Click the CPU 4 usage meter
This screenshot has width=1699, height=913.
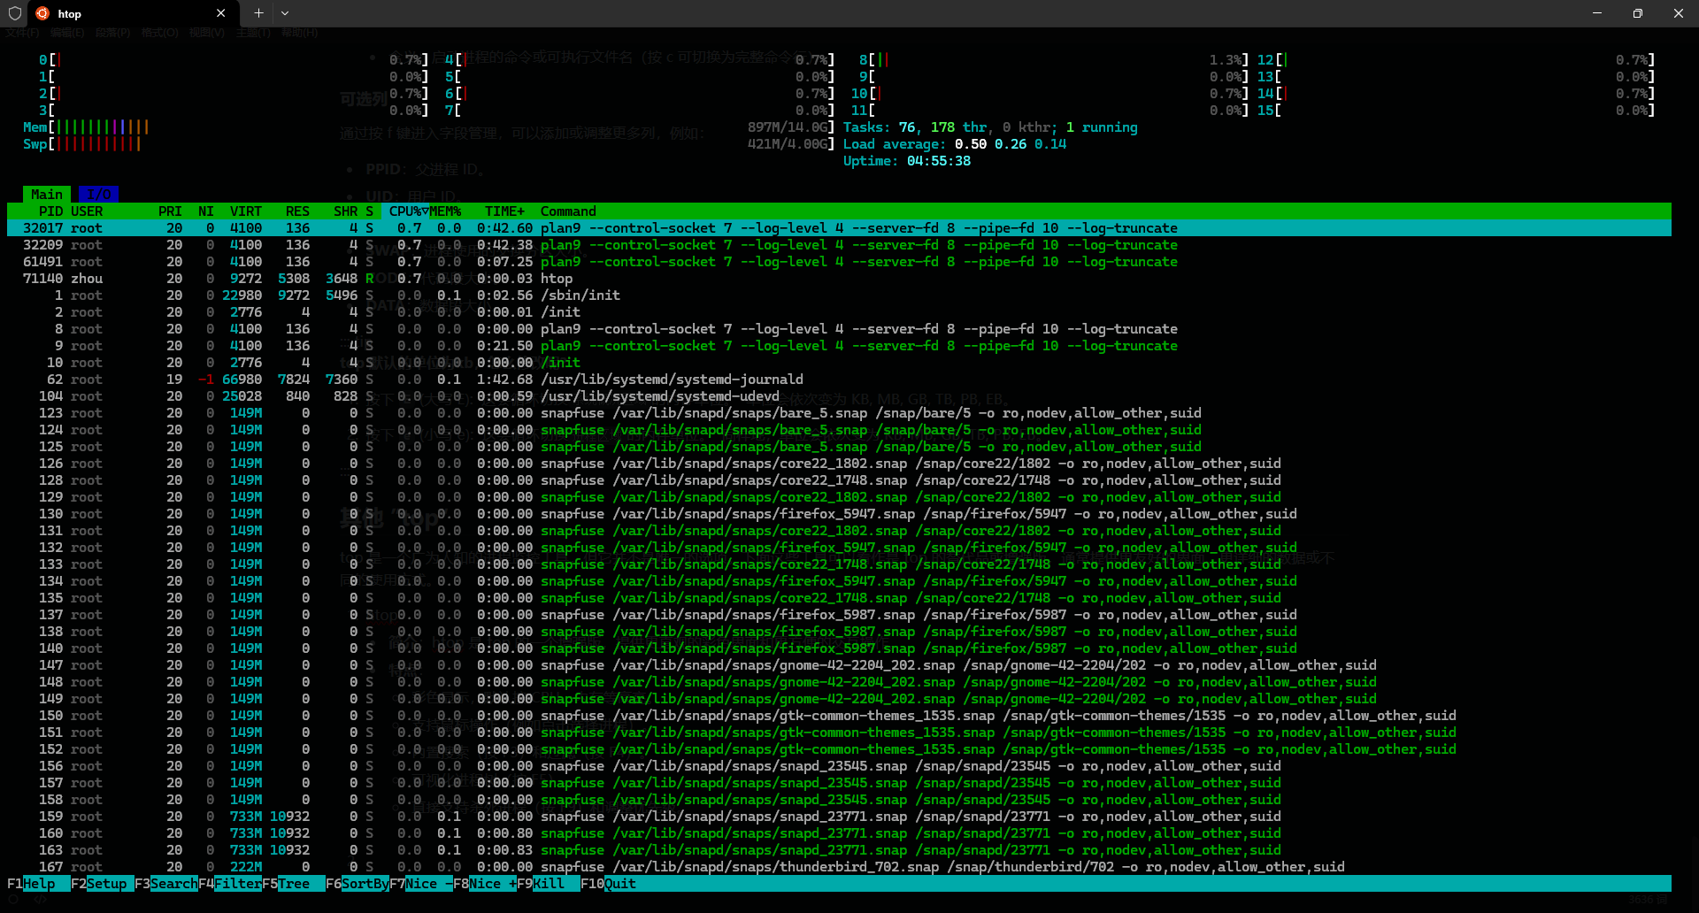coord(640,60)
